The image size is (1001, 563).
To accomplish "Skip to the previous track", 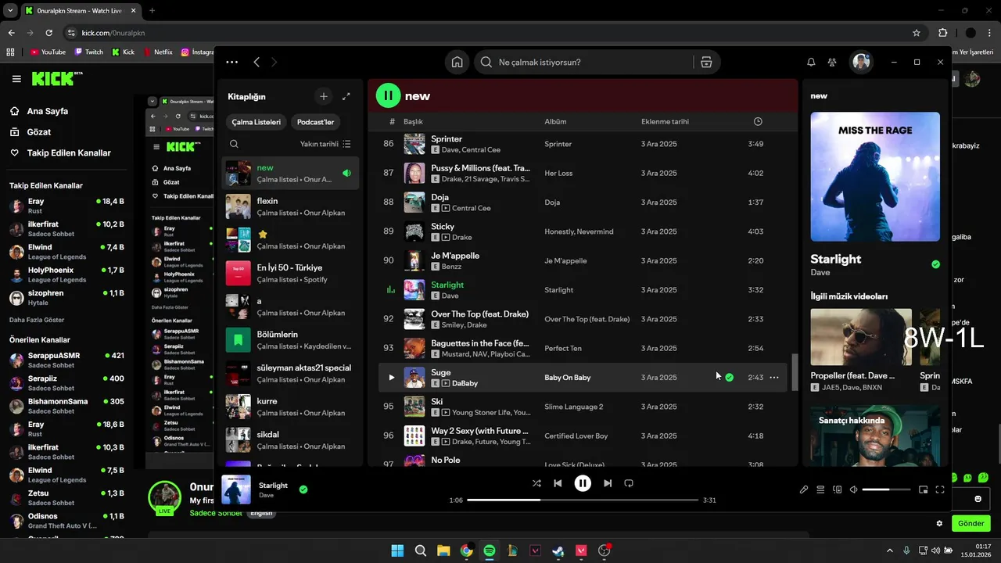I will [x=558, y=483].
